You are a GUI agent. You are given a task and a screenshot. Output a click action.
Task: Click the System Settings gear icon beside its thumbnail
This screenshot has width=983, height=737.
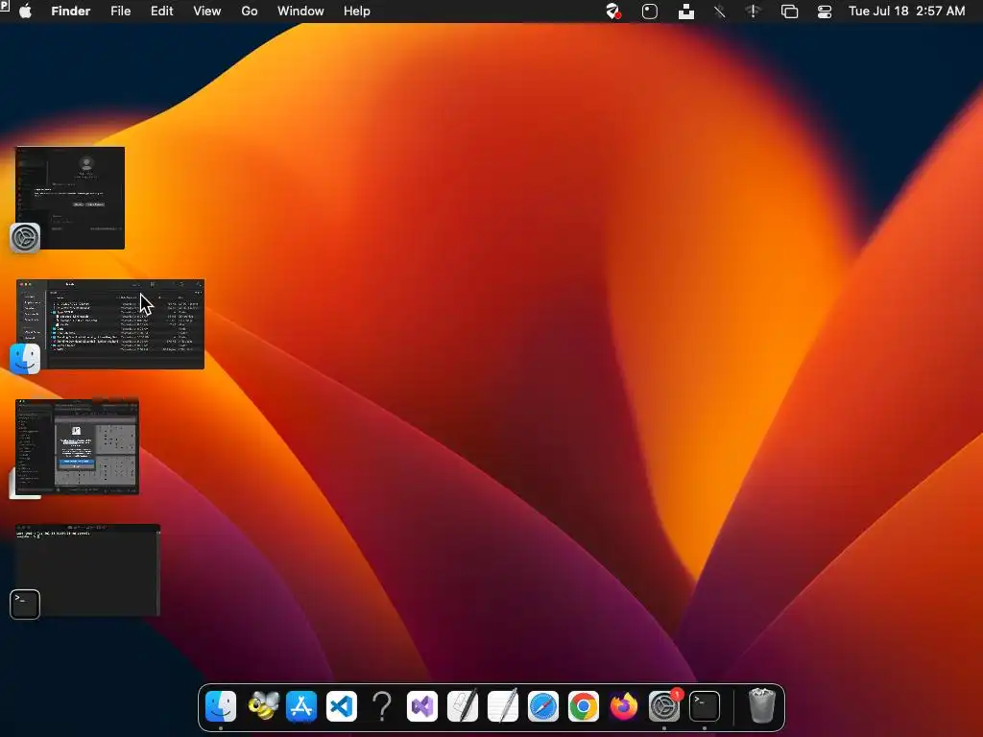tap(25, 238)
